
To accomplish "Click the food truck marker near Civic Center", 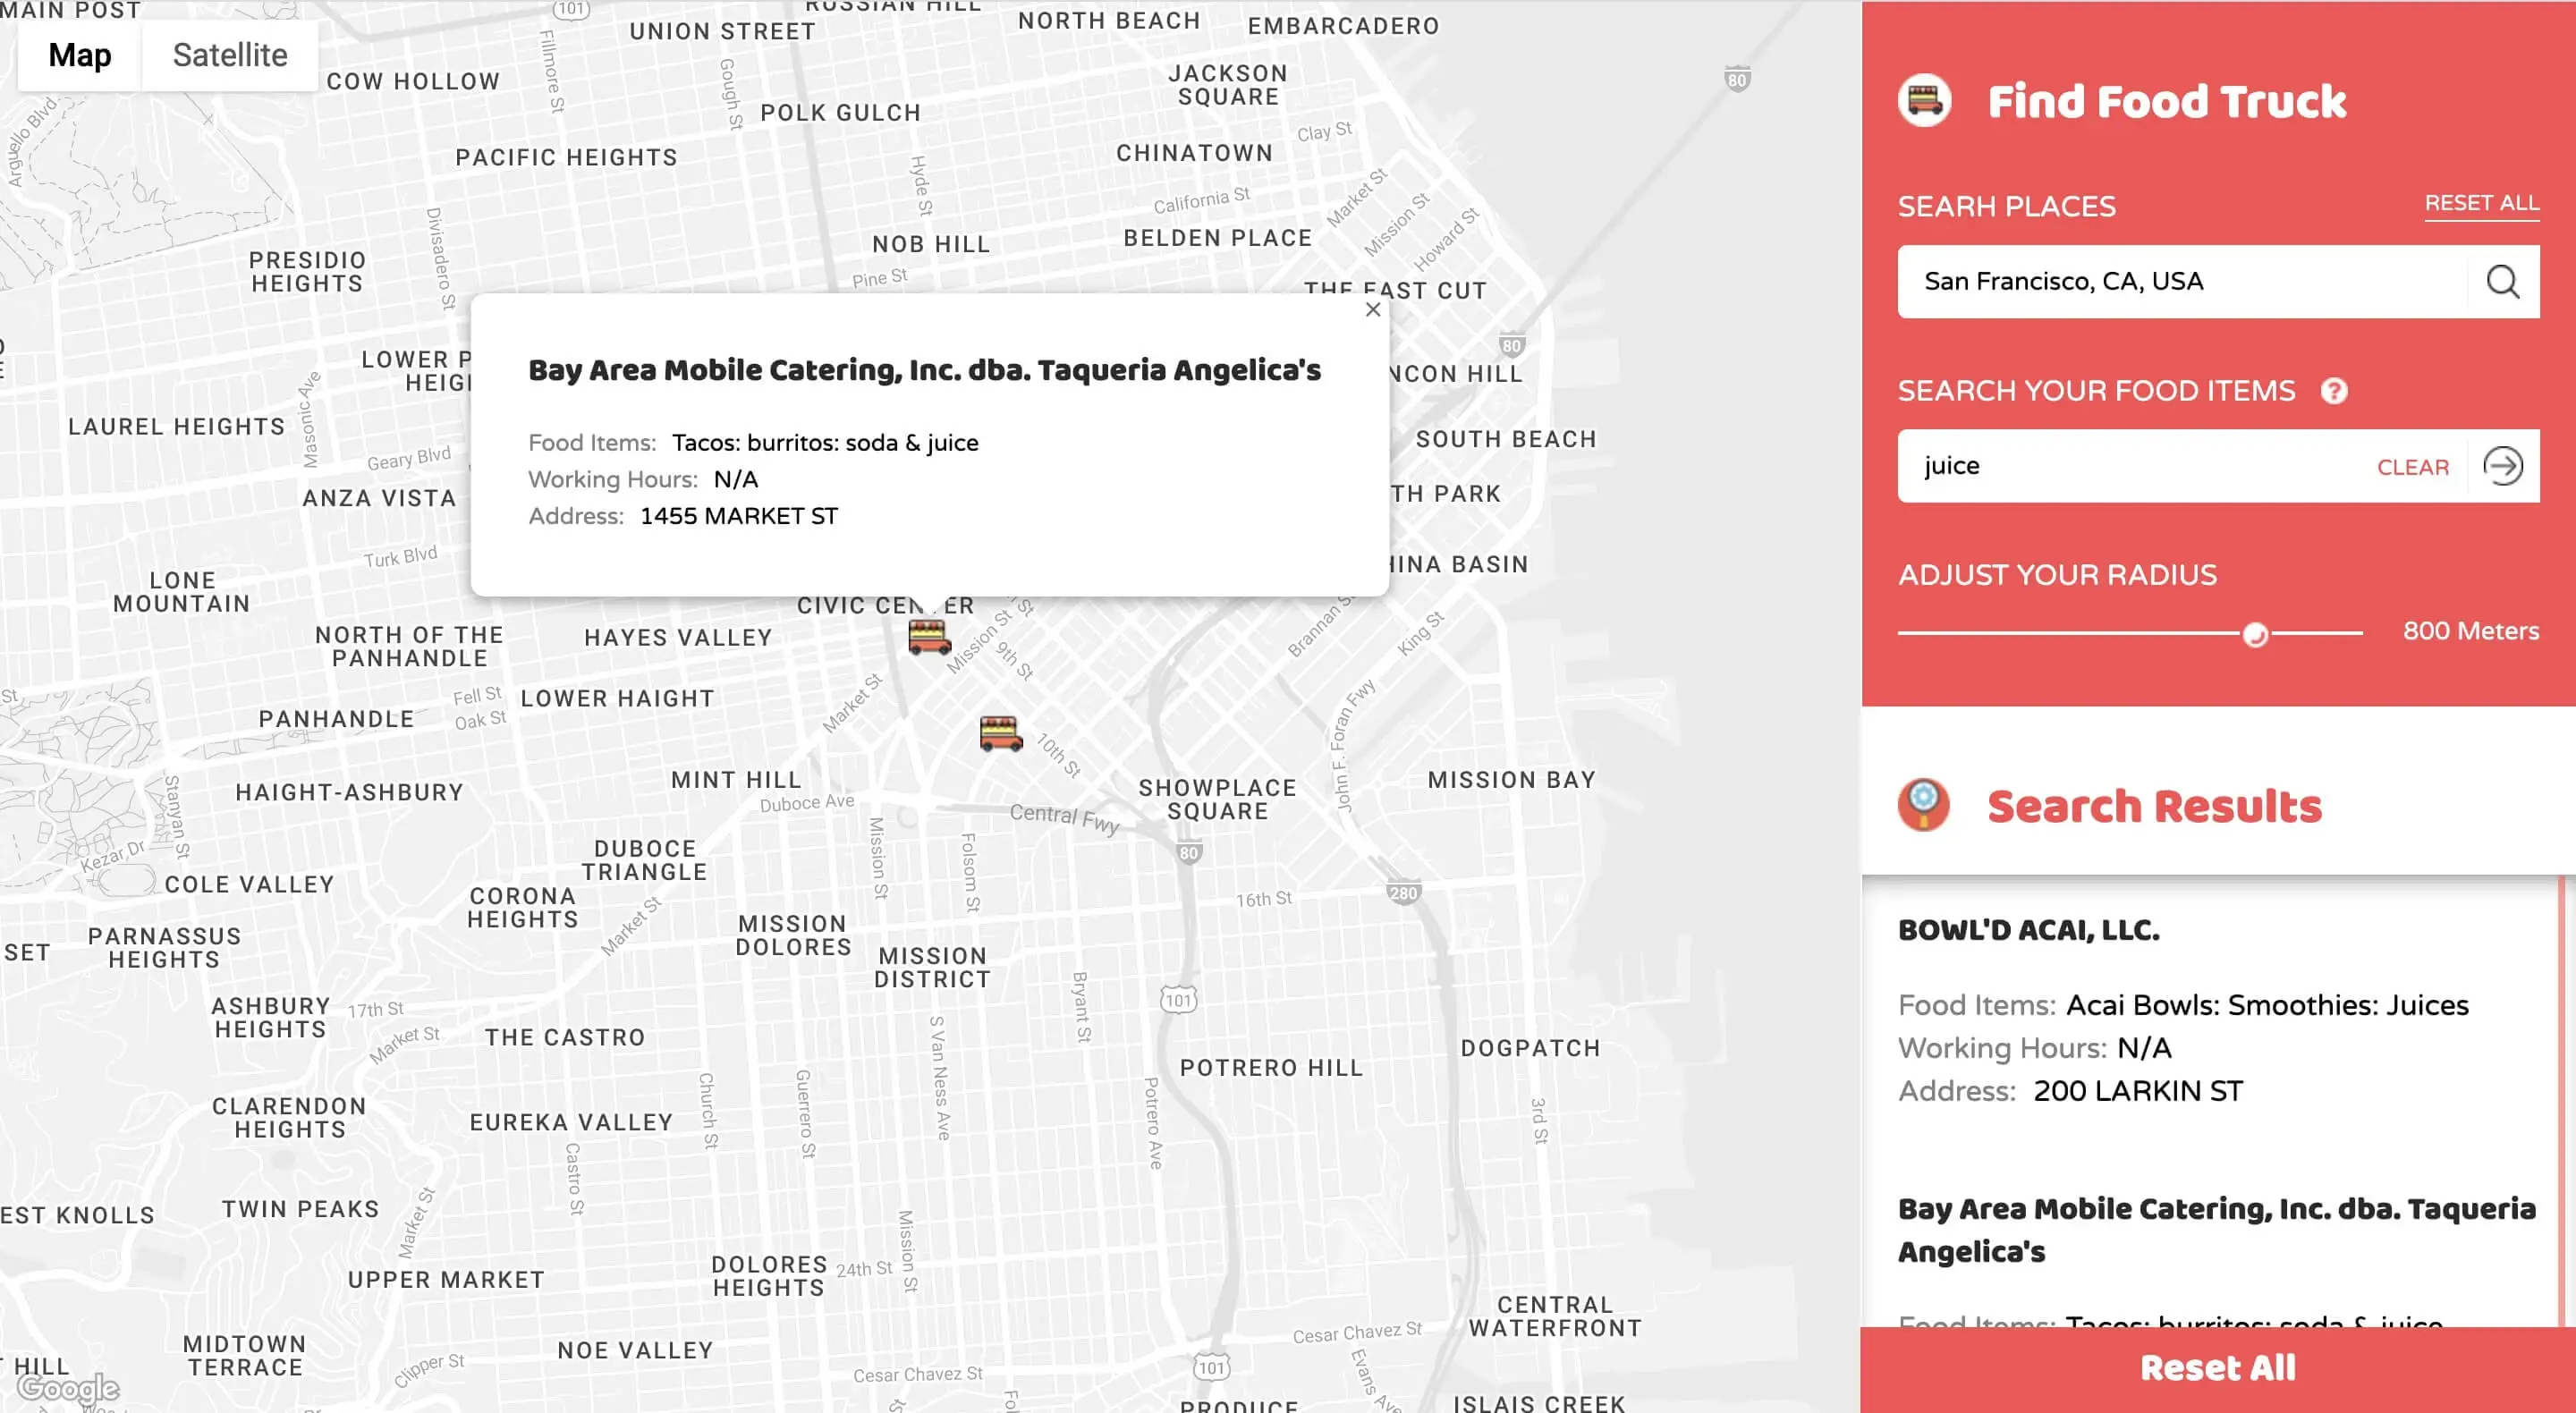I will coord(929,637).
